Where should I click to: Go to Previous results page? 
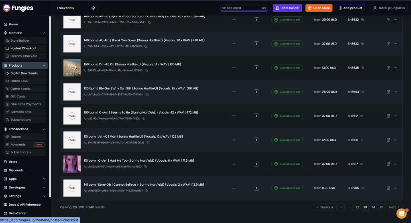point(325,207)
